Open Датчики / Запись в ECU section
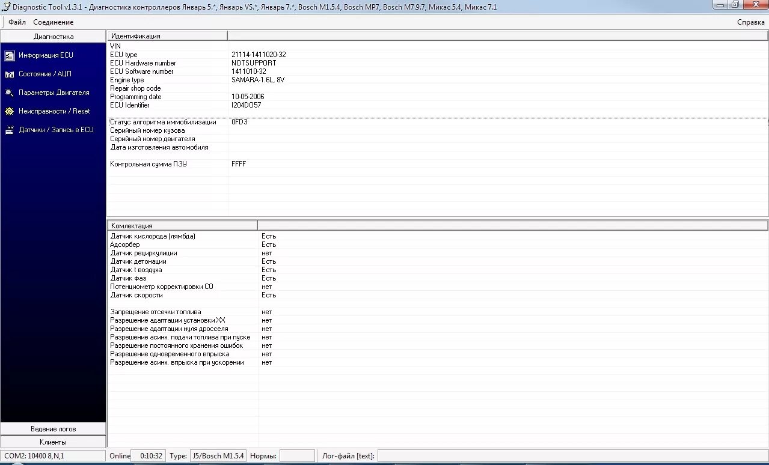Viewport: 769px width, 465px height. 57,130
